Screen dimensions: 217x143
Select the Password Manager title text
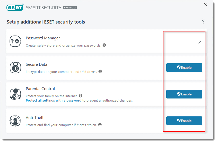(x=43, y=38)
